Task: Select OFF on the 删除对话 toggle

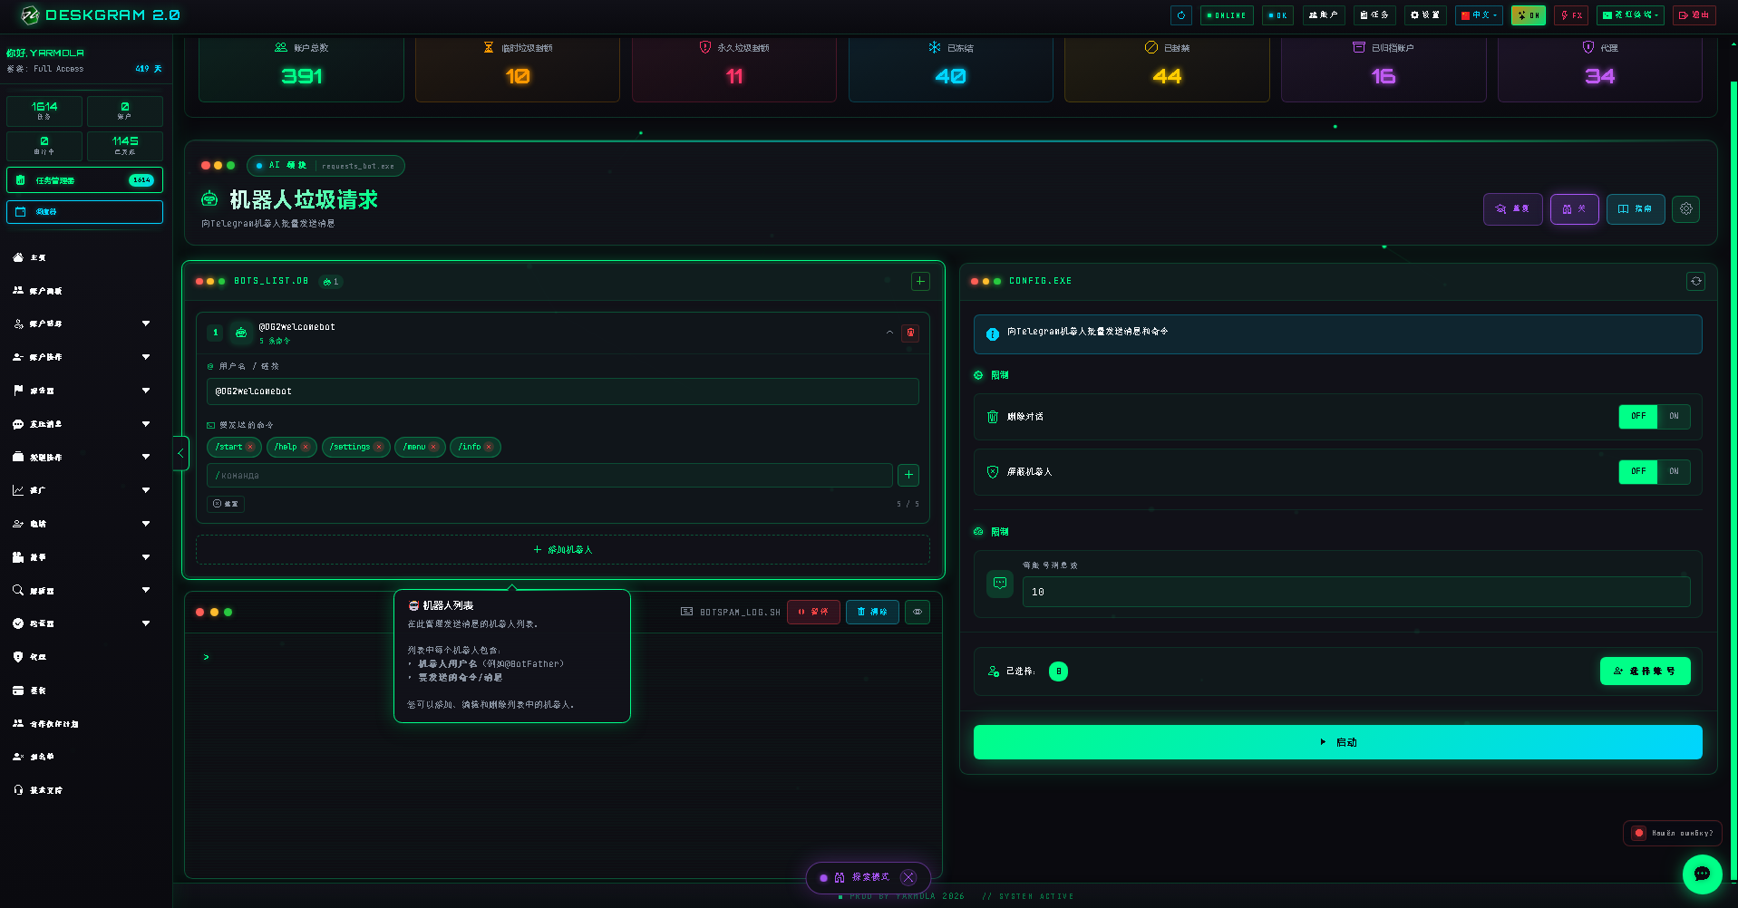Action: pyautogui.click(x=1638, y=417)
